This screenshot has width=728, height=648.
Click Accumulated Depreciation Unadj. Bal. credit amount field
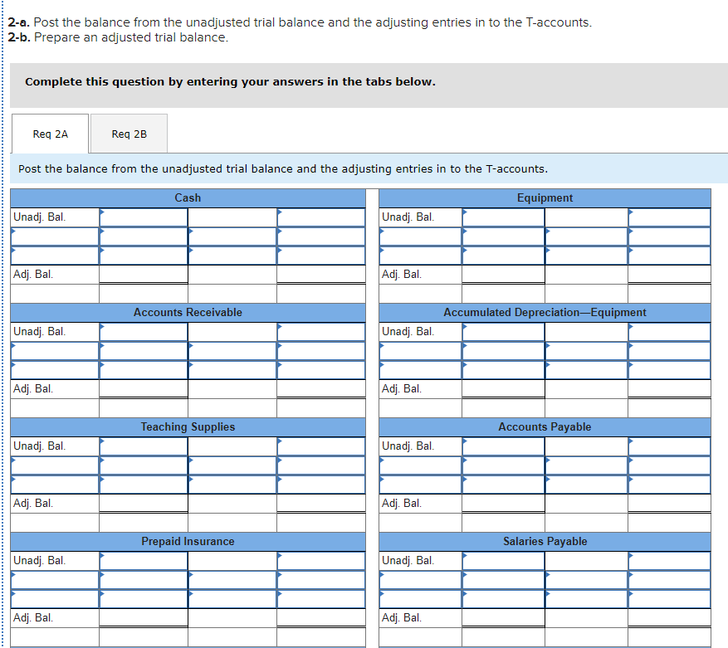(x=669, y=332)
